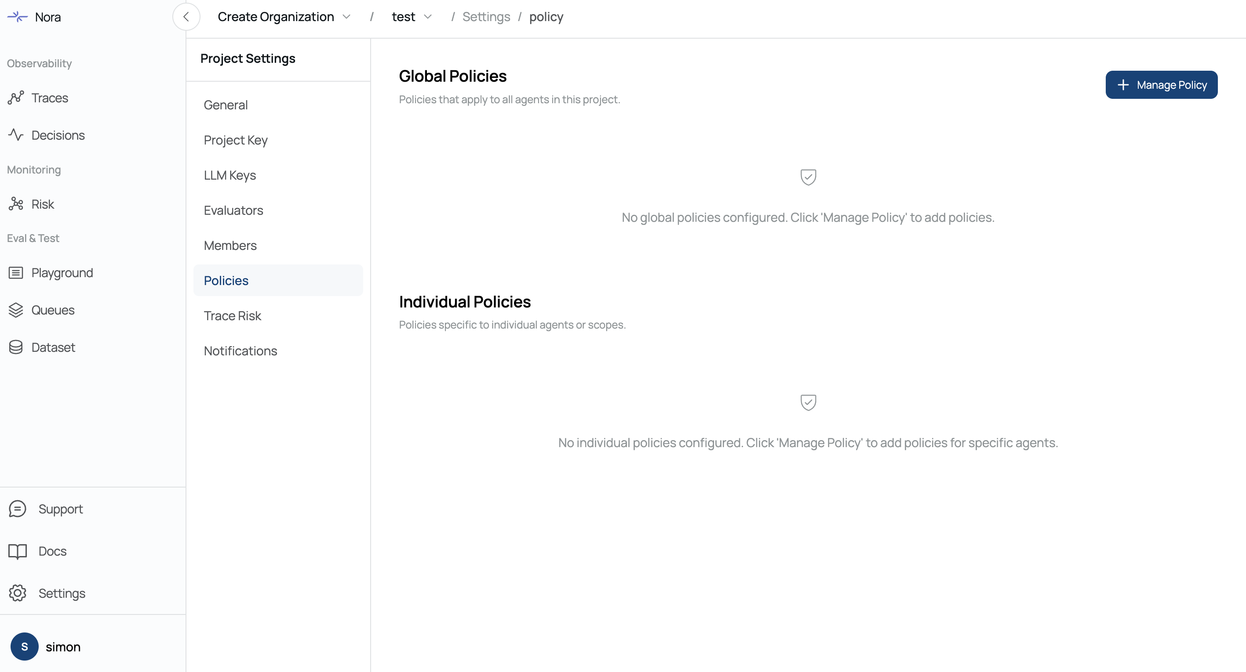Click the Settings breadcrumb link
1246x672 pixels.
486,17
